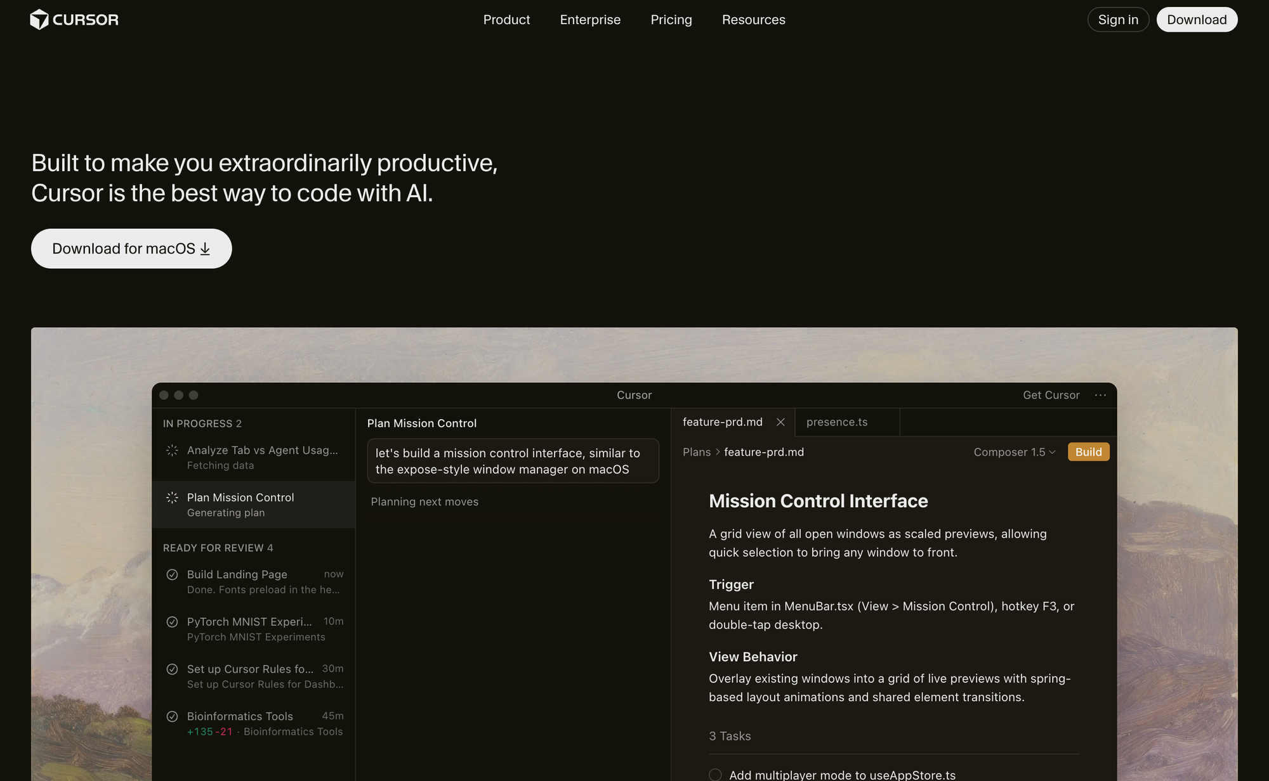Click checkmark icon next to Build Landing Page
Image resolution: width=1269 pixels, height=781 pixels.
coord(172,574)
